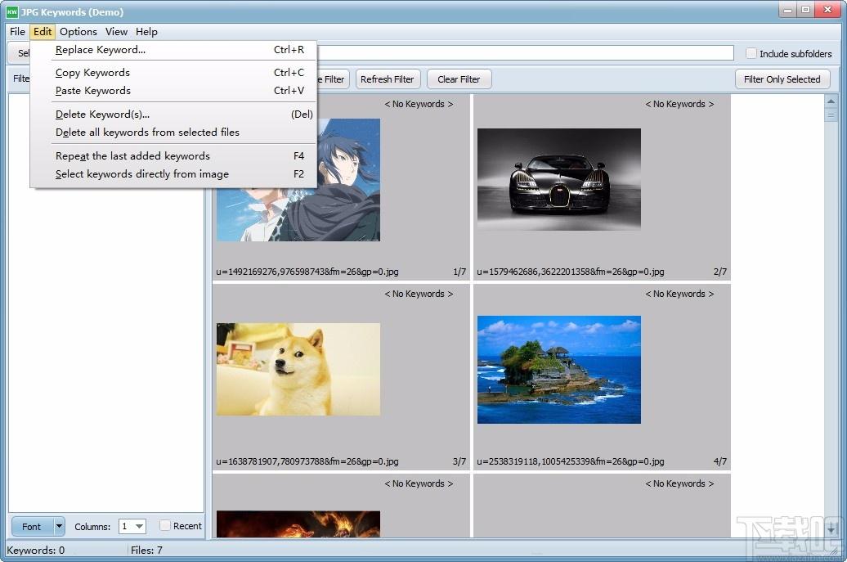Click the 2/7 counter label
This screenshot has height=562, width=847.
click(719, 272)
